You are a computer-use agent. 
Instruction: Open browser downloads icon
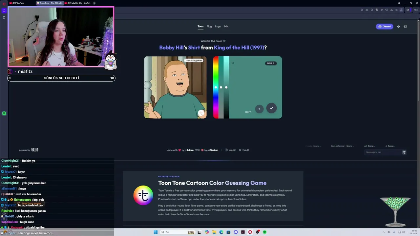pos(392,10)
